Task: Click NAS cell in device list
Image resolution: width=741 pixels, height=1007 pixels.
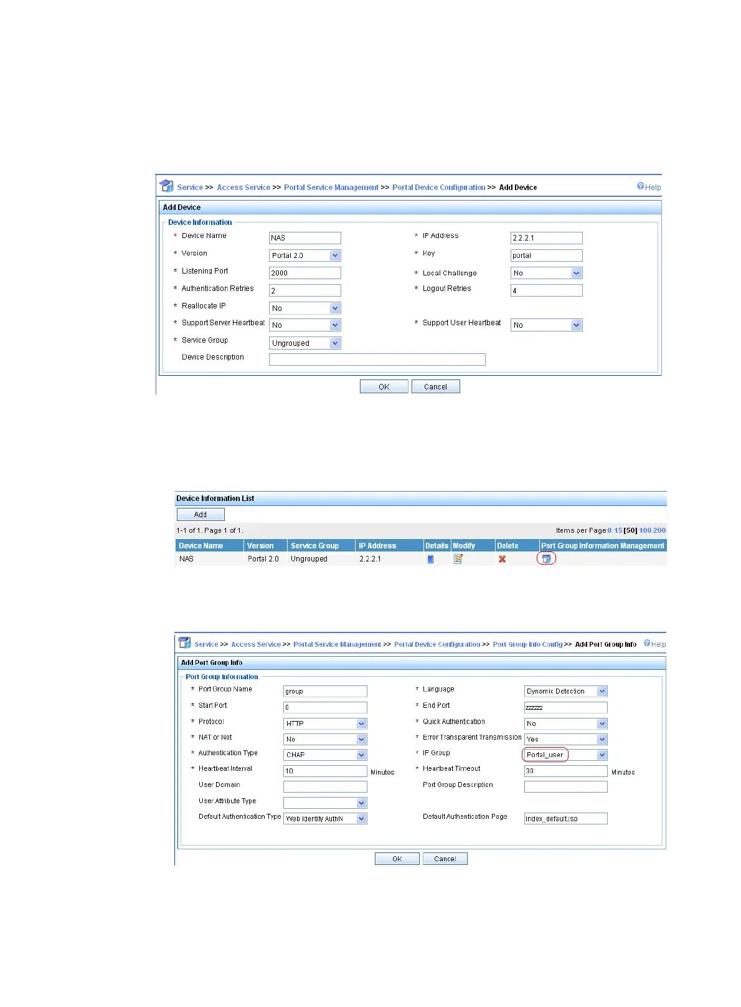Action: [x=186, y=559]
